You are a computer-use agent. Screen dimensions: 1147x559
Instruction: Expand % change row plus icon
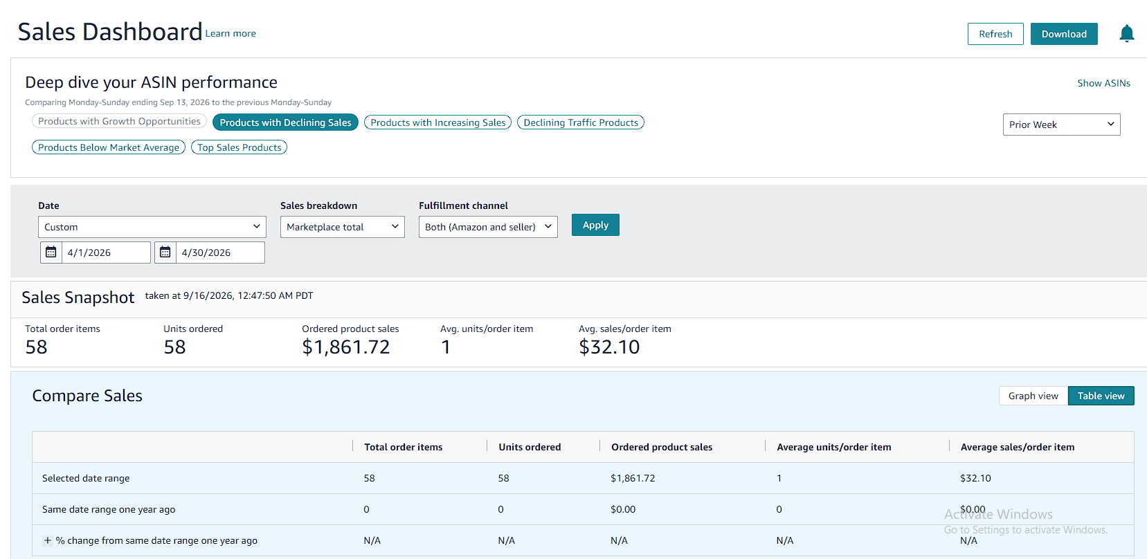point(47,540)
